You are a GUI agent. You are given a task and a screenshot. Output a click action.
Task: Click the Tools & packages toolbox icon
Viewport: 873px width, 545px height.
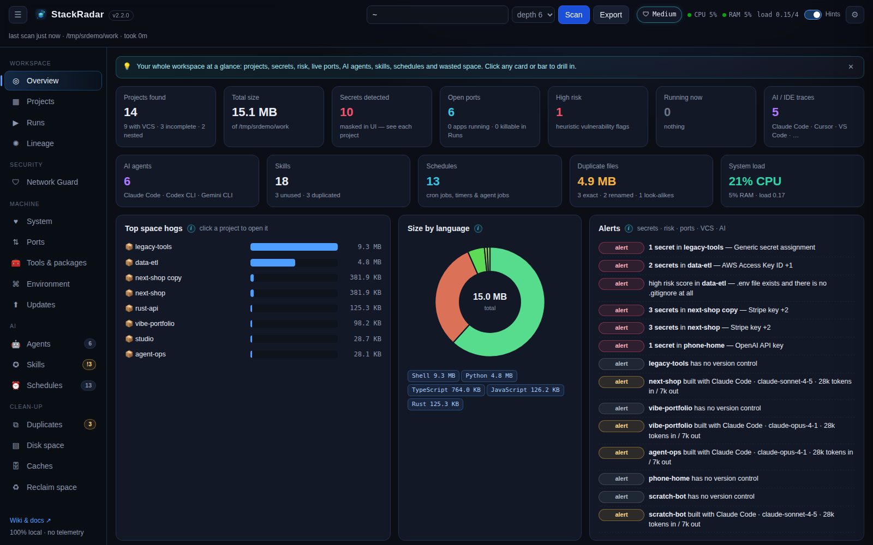pos(16,263)
